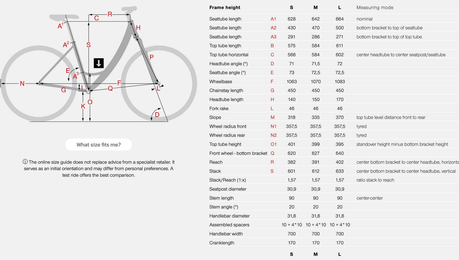Select the K marker on the bike diagram

(x=83, y=106)
